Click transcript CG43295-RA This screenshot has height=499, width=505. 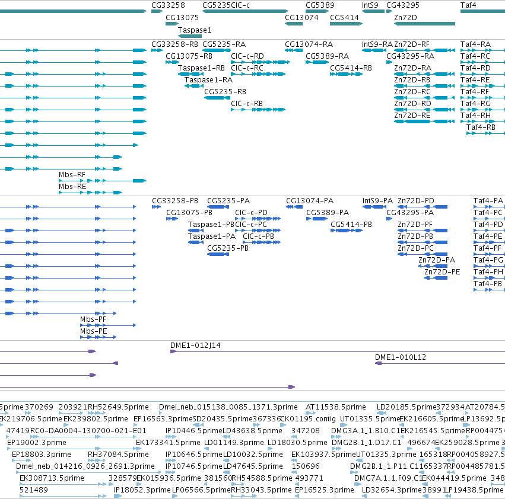click(x=389, y=62)
